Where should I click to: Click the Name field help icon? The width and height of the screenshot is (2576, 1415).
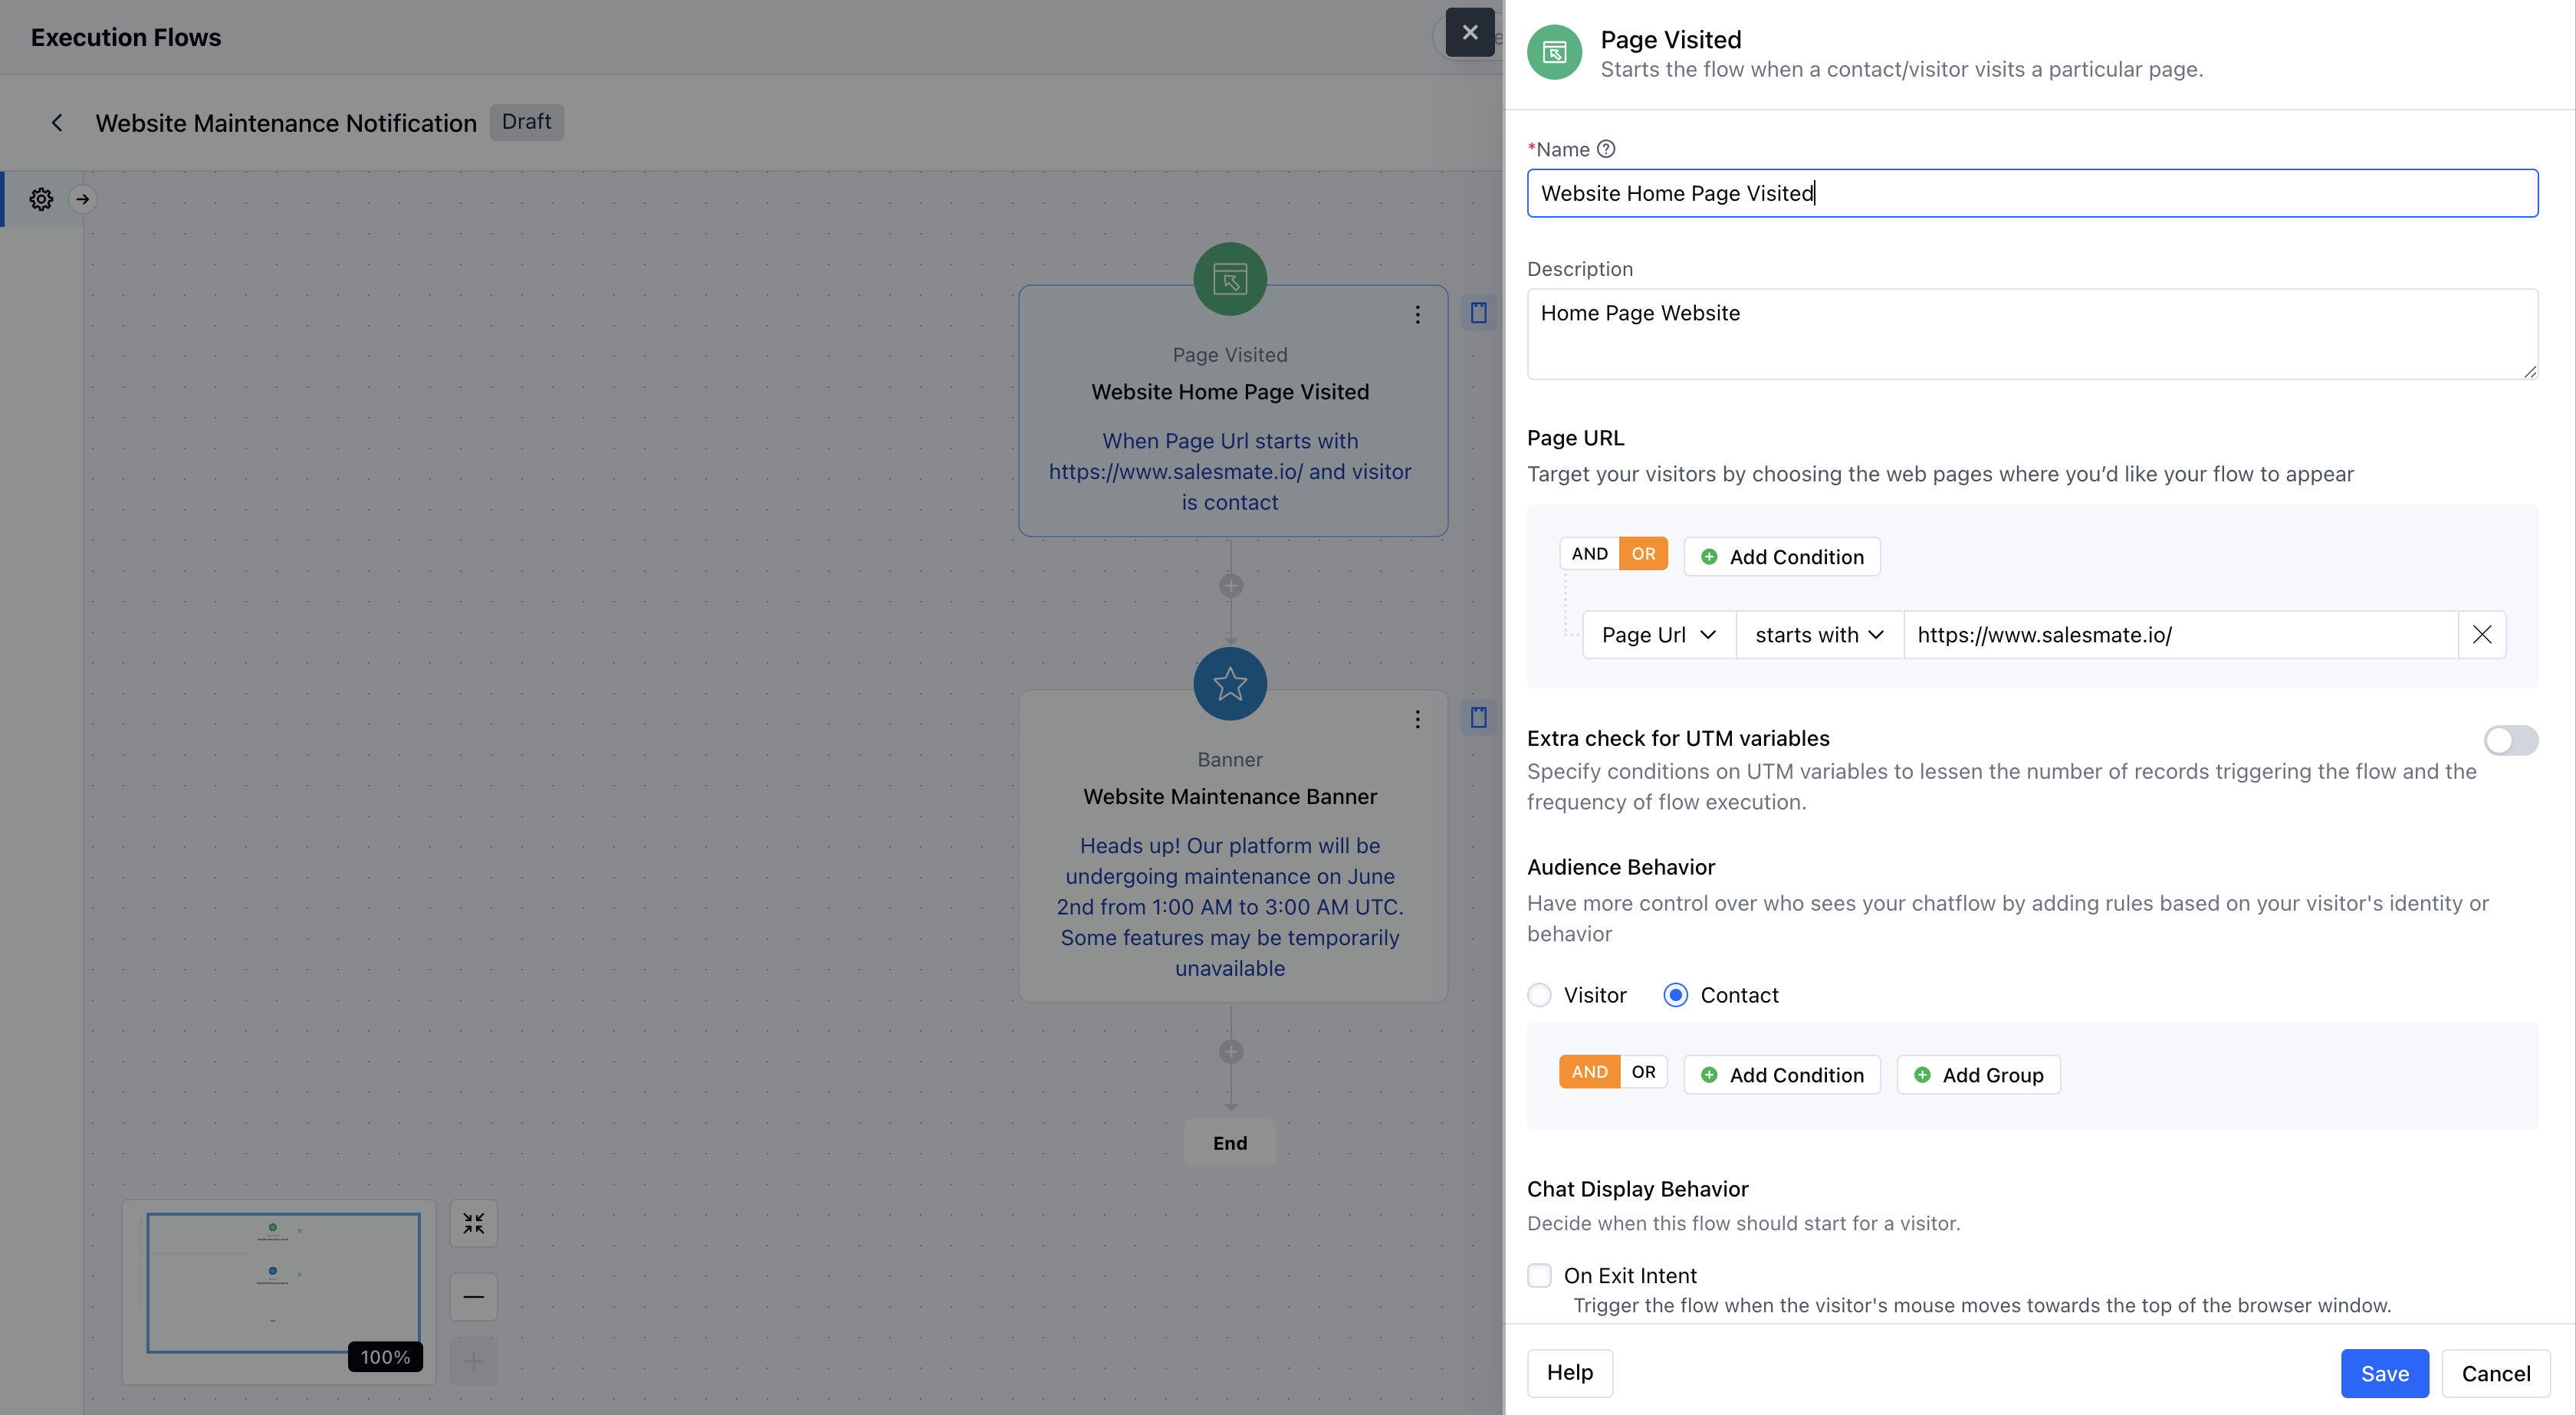(x=1606, y=149)
